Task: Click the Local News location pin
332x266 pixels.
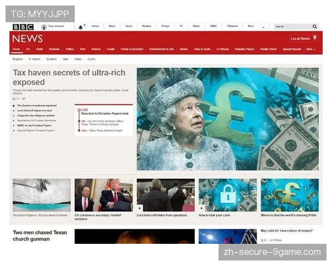Action: (x=315, y=38)
